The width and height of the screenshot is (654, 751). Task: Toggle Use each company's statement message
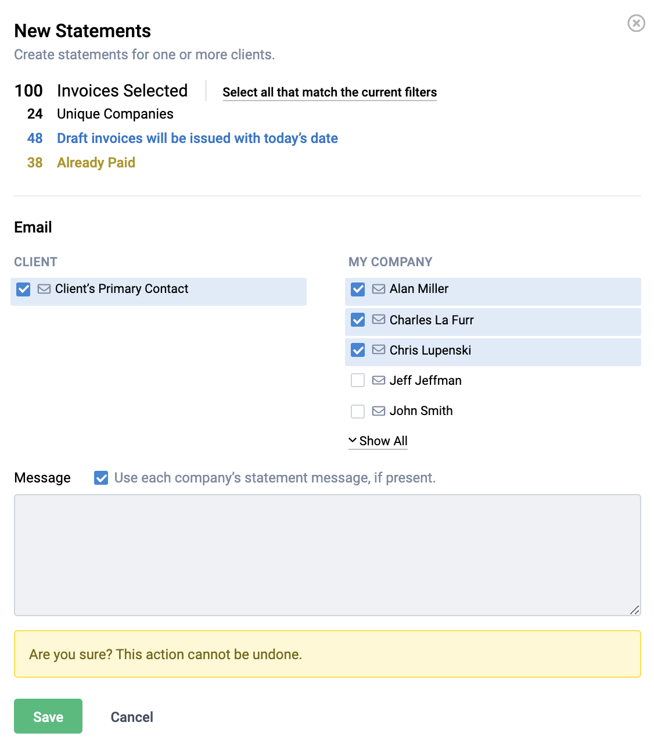tap(101, 478)
